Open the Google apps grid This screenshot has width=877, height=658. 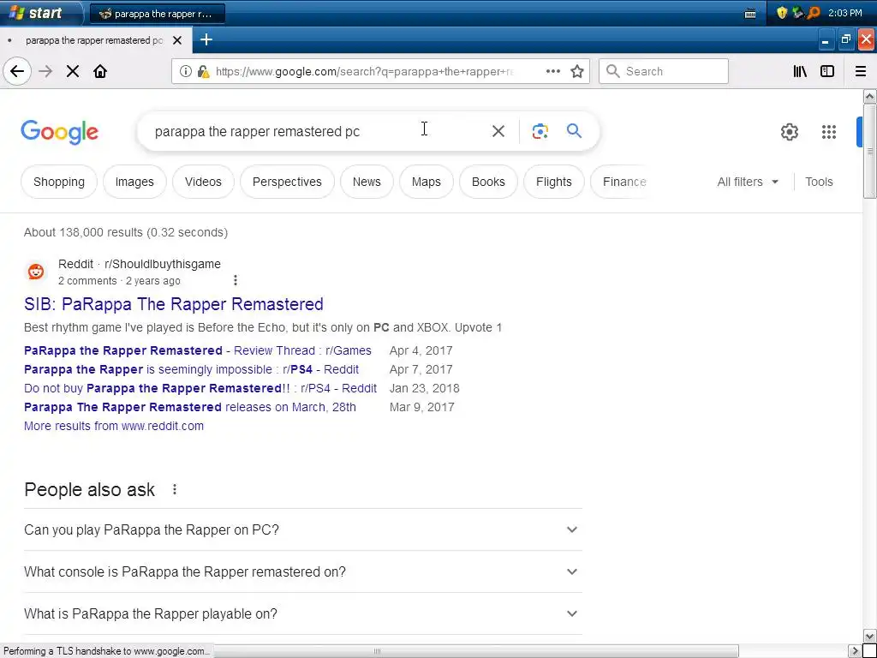pos(829,132)
